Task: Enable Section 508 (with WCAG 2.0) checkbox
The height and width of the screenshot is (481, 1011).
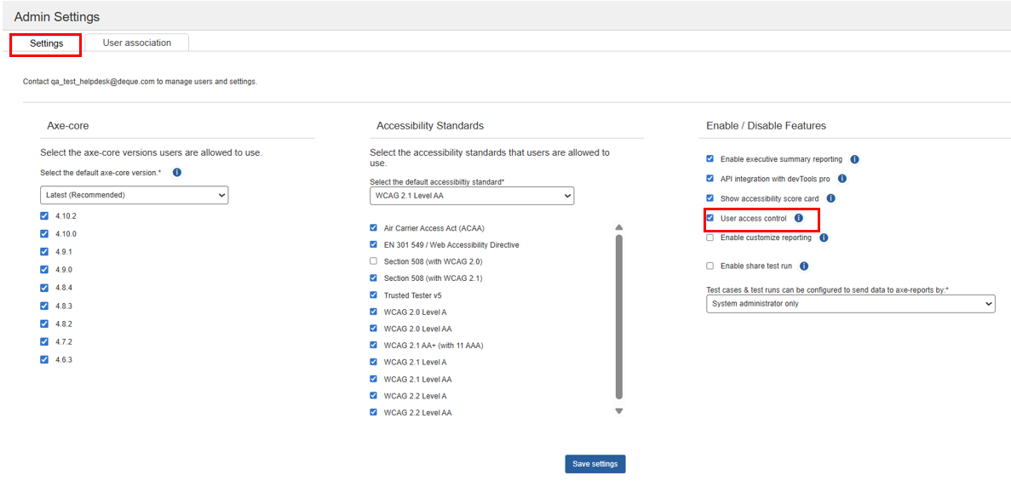Action: [x=373, y=261]
